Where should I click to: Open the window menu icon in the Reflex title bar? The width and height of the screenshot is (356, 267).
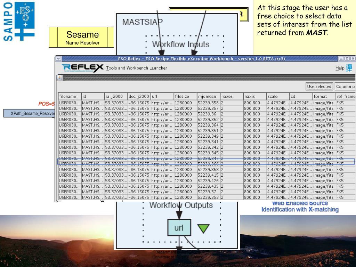(x=58, y=58)
